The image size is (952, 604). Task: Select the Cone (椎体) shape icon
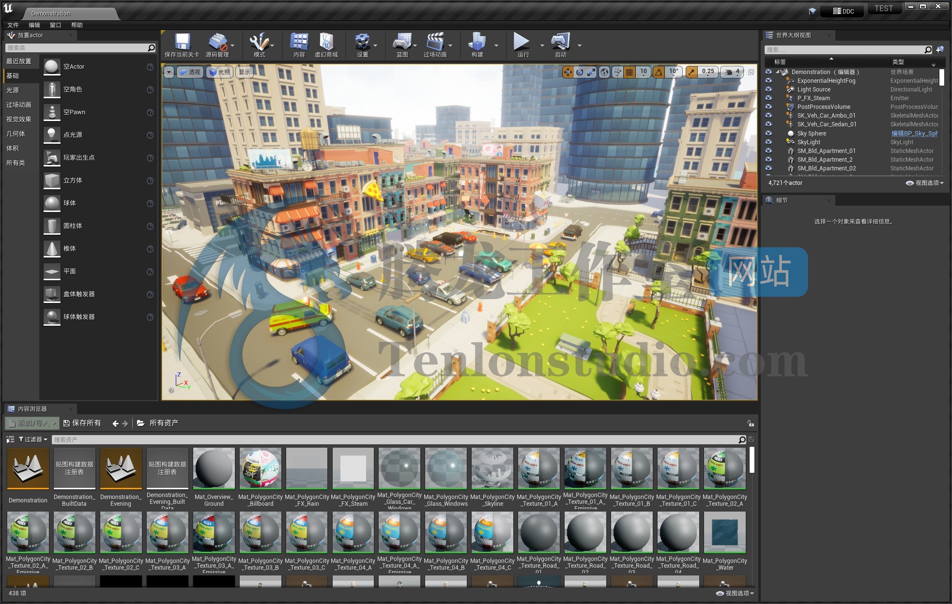pyautogui.click(x=52, y=249)
